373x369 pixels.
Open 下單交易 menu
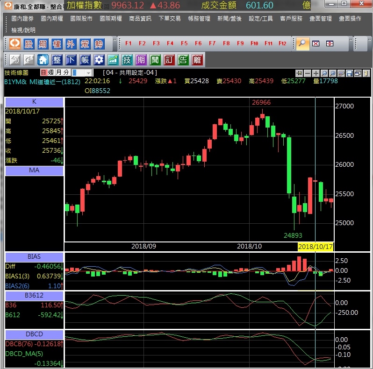[170, 19]
